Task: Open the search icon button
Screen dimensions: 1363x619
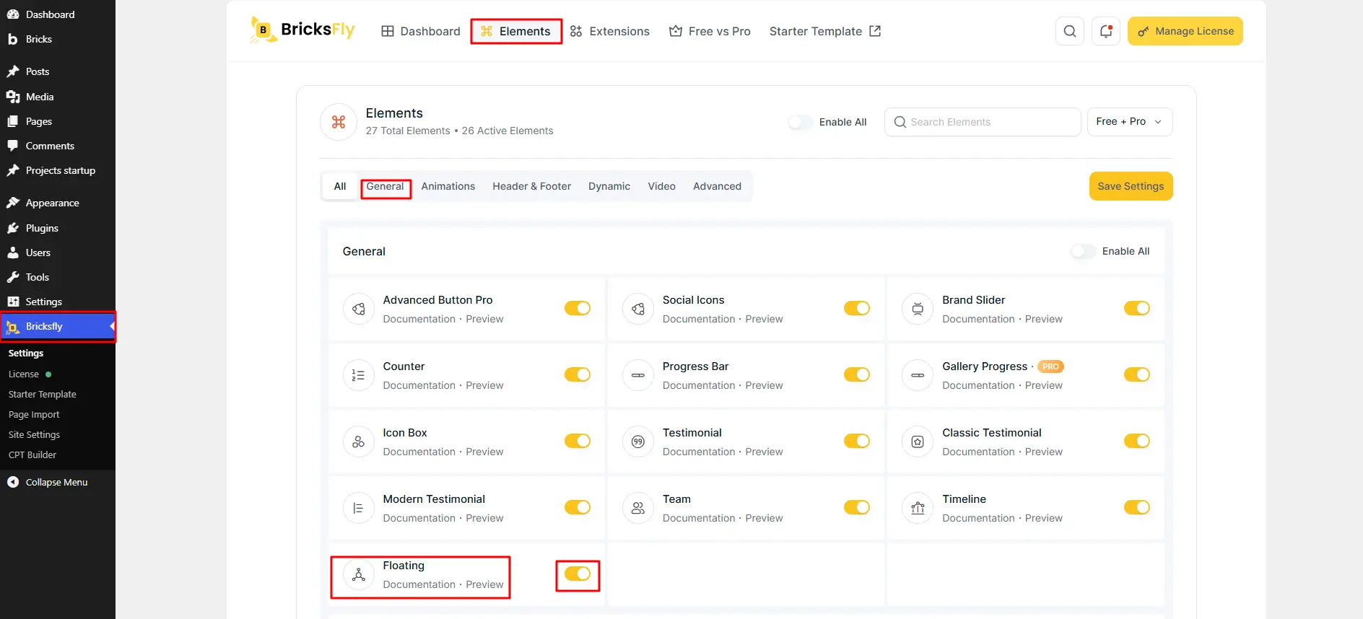Action: [1070, 31]
